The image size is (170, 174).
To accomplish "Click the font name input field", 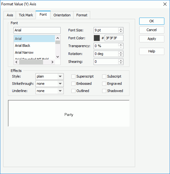I will pos(37,30).
